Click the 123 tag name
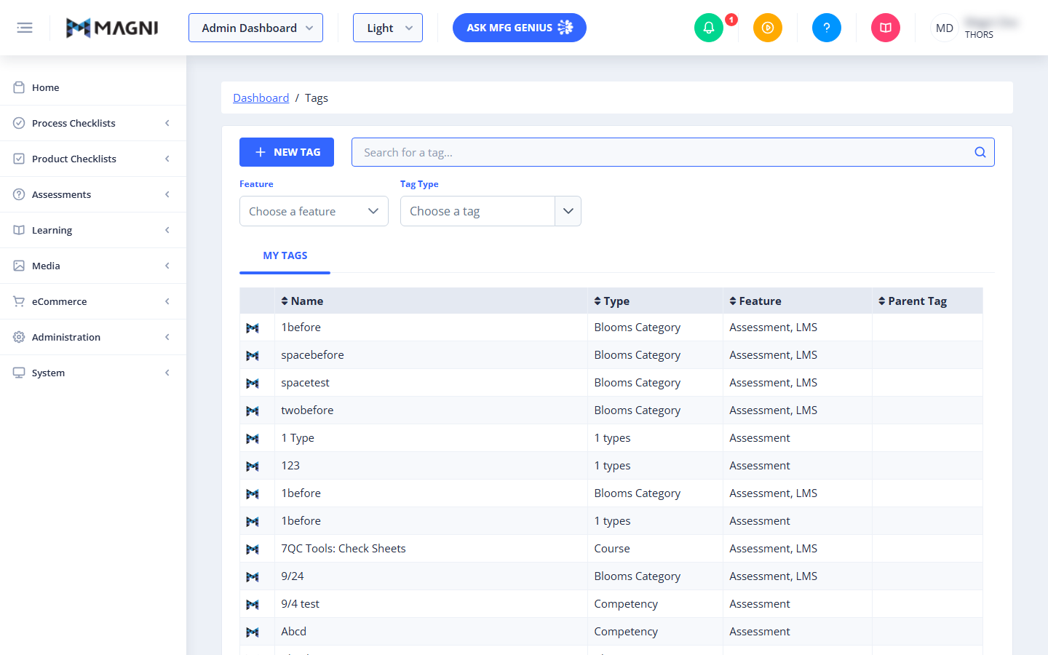 pos(290,466)
